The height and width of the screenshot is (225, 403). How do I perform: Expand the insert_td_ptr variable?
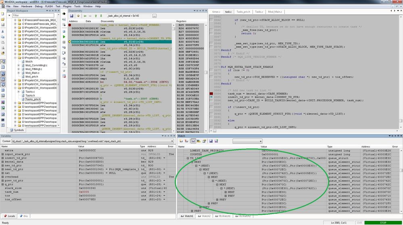click(x=2, y=158)
